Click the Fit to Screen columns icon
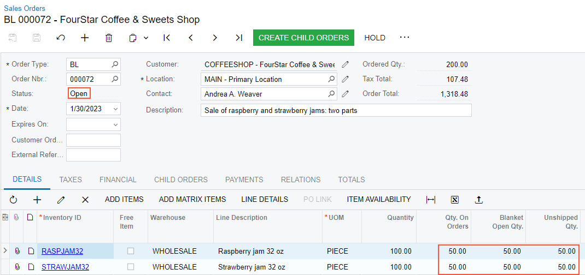585x275 pixels. (x=431, y=200)
